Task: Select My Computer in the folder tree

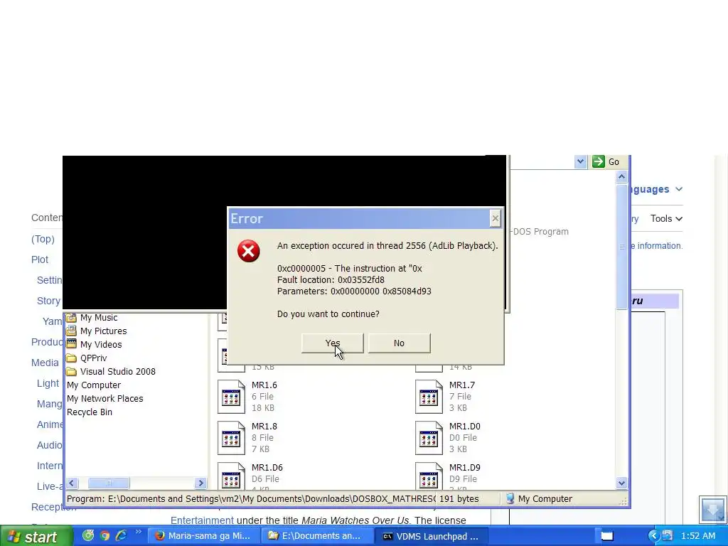Action: coord(94,385)
